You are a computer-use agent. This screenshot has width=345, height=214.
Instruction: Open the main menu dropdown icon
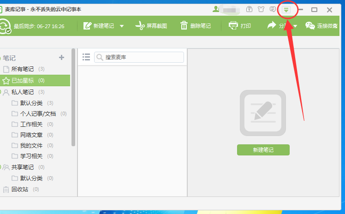pos(286,10)
